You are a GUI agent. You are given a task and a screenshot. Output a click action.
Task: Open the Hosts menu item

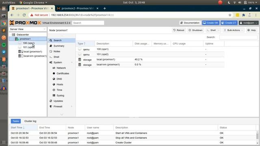(61, 84)
